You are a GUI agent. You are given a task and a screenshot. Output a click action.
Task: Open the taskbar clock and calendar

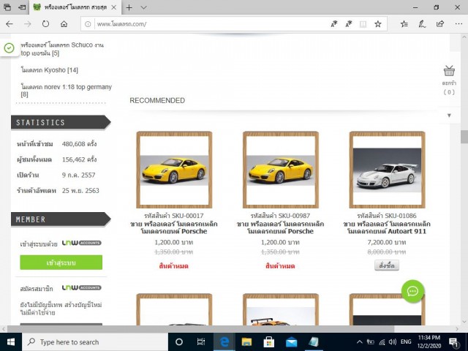429,342
